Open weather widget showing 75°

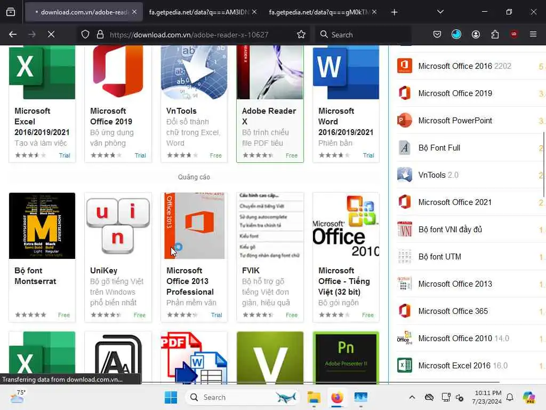point(18,397)
